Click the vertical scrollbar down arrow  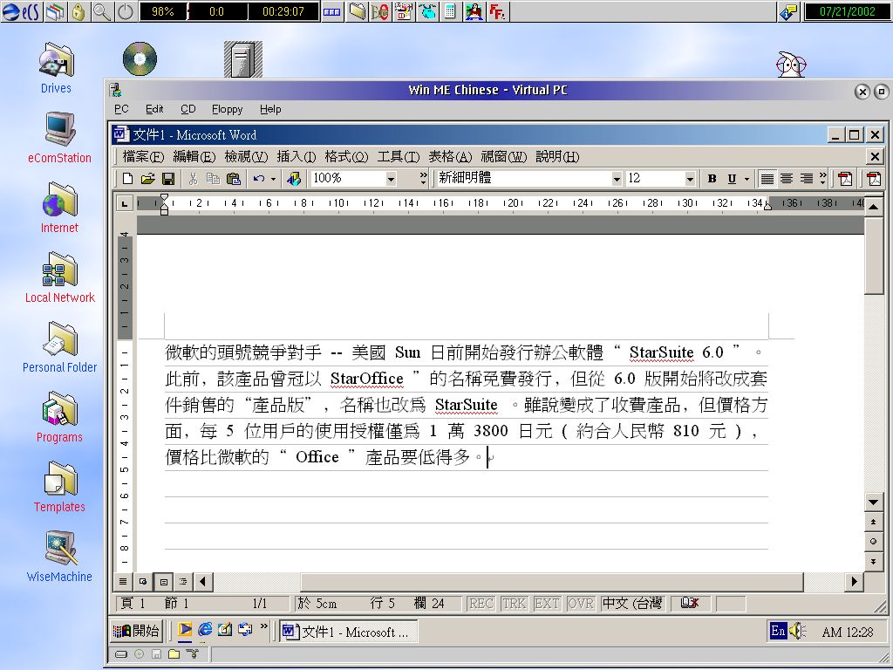873,502
